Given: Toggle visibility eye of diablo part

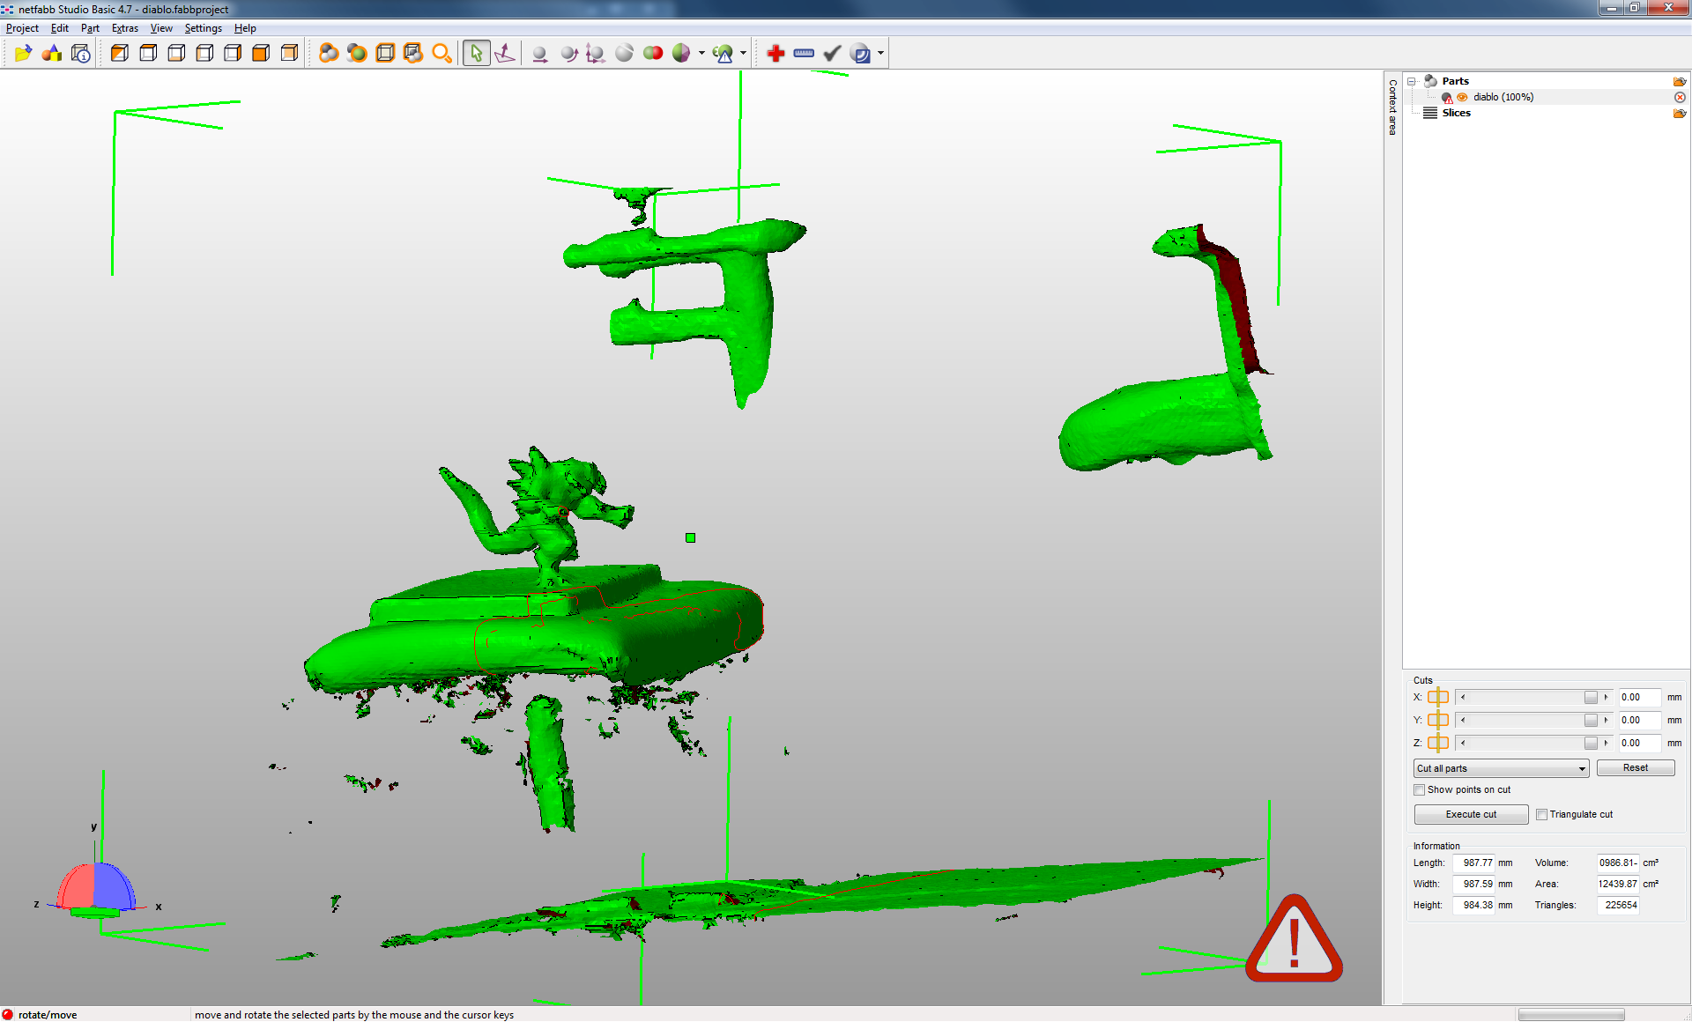Looking at the screenshot, I should 1463,97.
